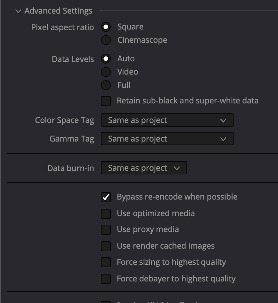Open the Color Space Tag dropdown
Screen dimensions: 278x303
click(x=167, y=120)
